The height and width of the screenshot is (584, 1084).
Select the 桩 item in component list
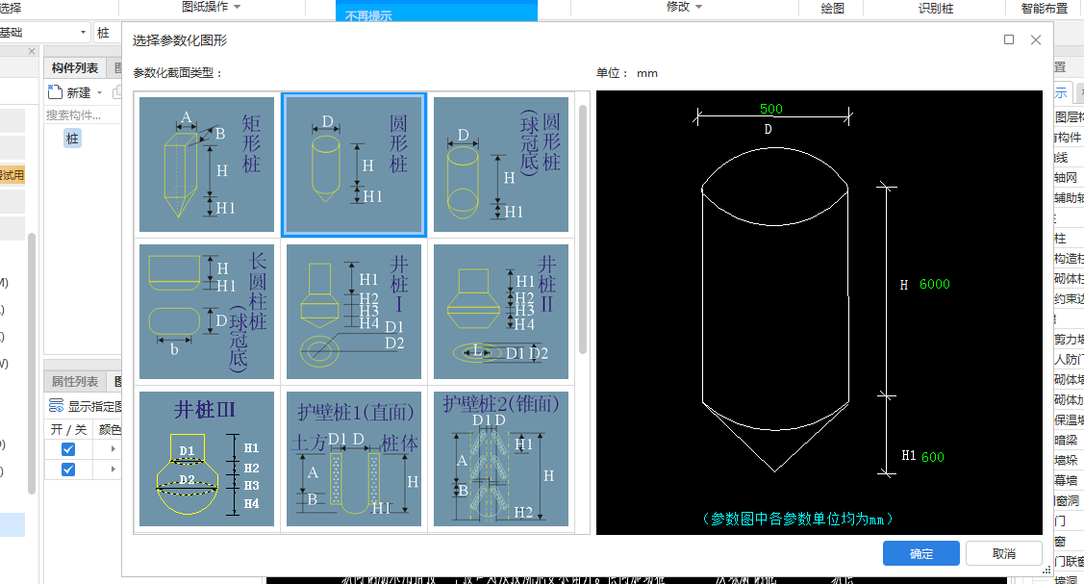pyautogui.click(x=72, y=139)
